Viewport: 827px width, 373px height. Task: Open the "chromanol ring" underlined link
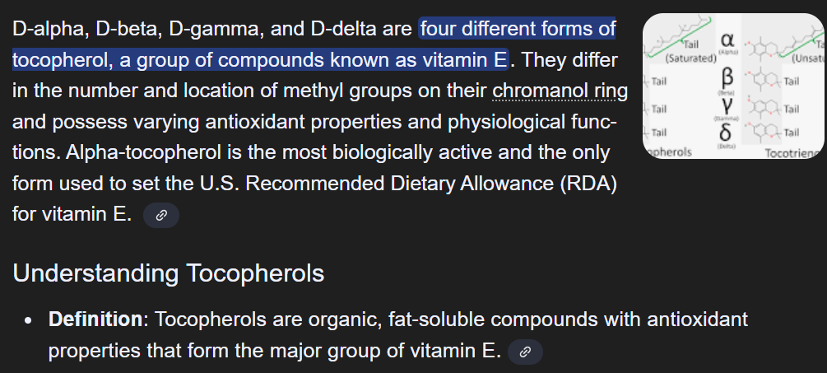560,91
